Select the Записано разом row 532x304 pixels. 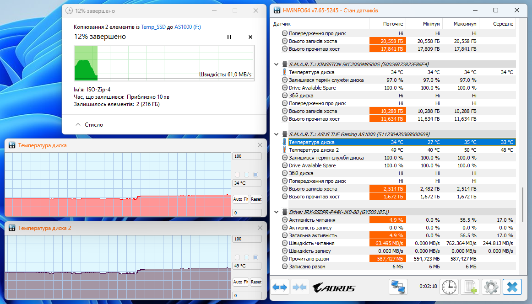coord(399,267)
